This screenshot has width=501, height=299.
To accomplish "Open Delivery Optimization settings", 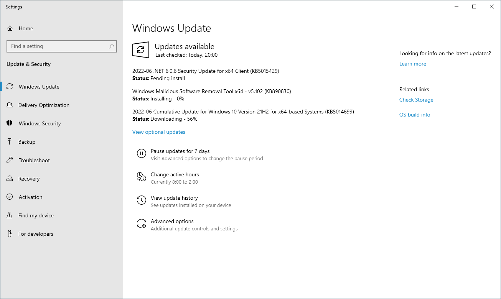I will tap(61, 105).
